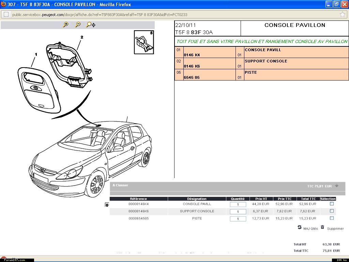This screenshot has width=349, height=262.
Task: Click the Supprimer delete link
Action: pyautogui.click(x=335, y=229)
